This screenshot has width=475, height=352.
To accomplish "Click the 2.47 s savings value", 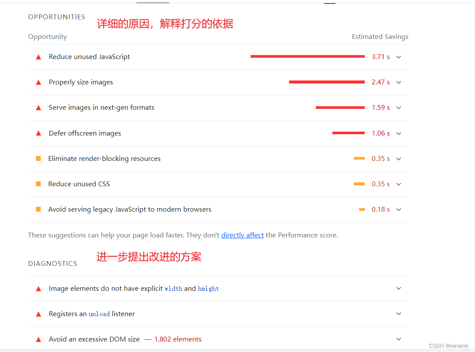I will coord(381,82).
